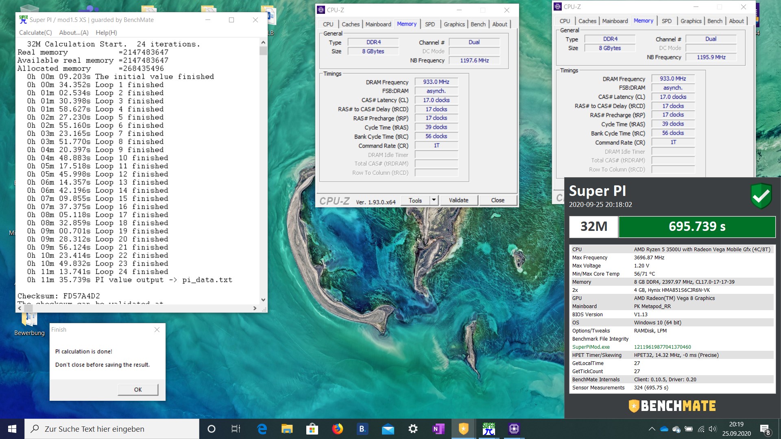
Task: Click the Cortana circle icon in taskbar
Action: (x=211, y=429)
